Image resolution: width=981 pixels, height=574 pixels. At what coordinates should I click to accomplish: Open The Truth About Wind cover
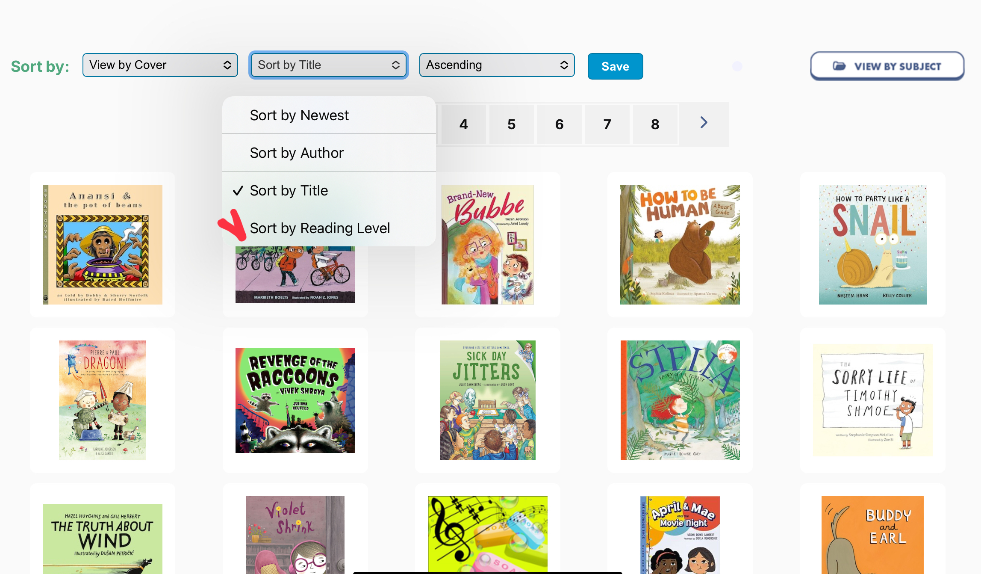(103, 539)
